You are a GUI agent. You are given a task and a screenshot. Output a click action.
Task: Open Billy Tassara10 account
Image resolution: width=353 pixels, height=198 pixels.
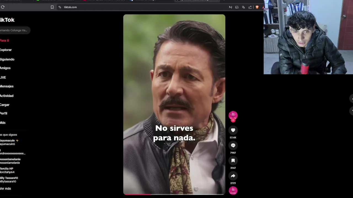[x=9, y=180]
